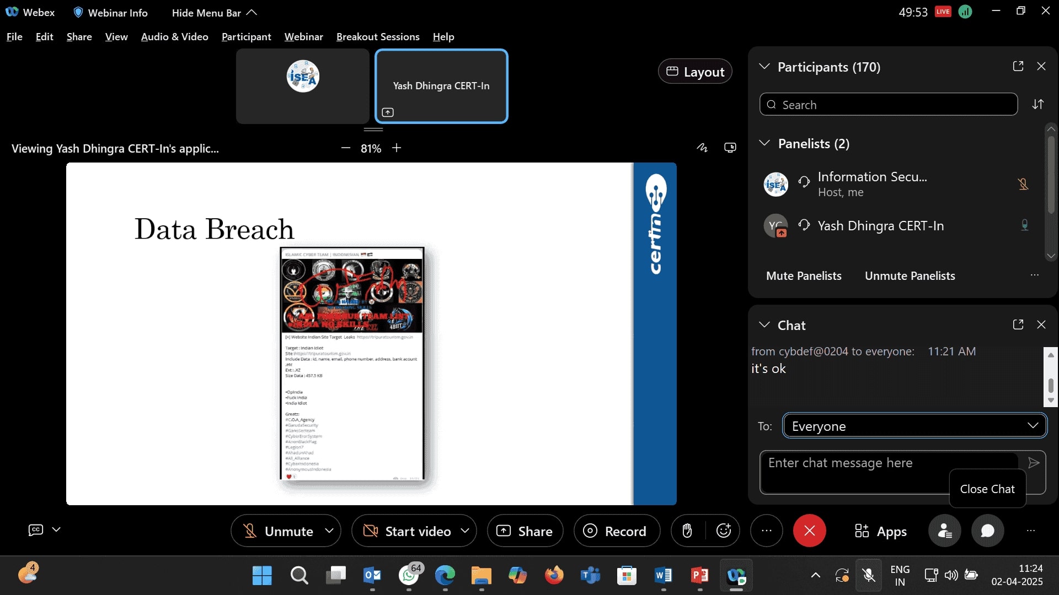Click the closed captions icon

point(35,529)
